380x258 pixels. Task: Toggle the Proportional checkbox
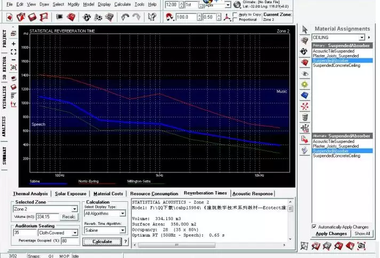click(235, 20)
